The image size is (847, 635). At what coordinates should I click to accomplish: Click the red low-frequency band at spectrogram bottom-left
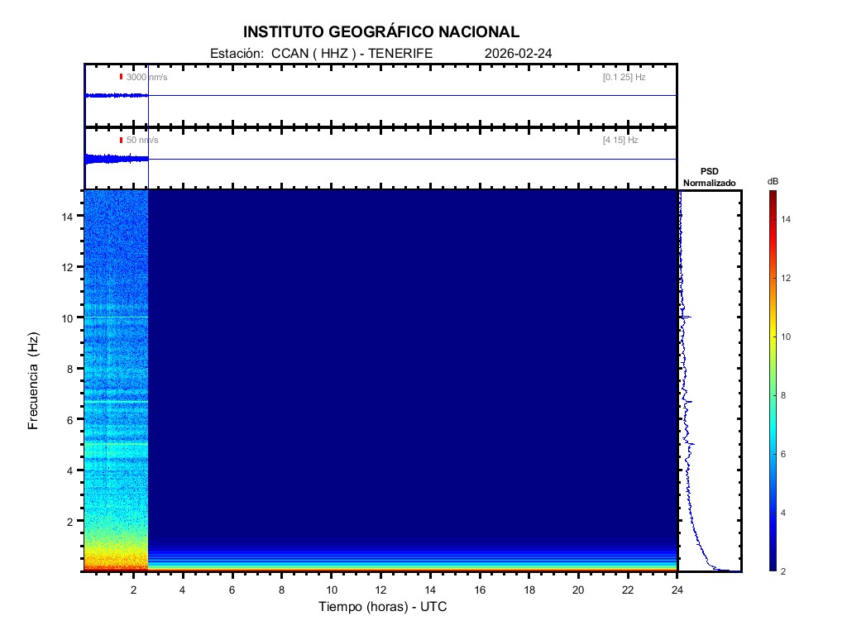pyautogui.click(x=116, y=567)
